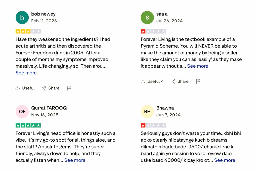
Task: Select the flag icon on saa a's review
Action: coord(198,81)
